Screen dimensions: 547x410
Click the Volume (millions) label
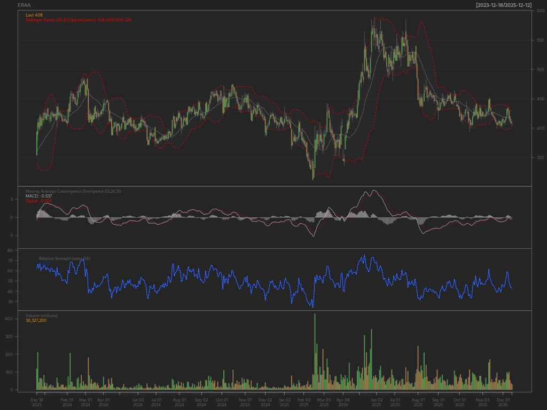coord(42,316)
